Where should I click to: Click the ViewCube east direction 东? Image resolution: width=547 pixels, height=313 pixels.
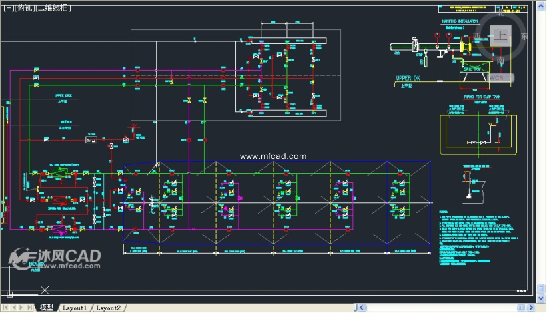pos(524,36)
